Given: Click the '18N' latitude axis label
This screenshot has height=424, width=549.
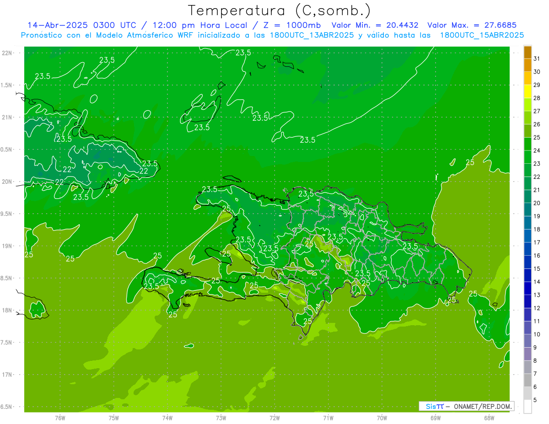Looking at the screenshot, I should pos(6,310).
